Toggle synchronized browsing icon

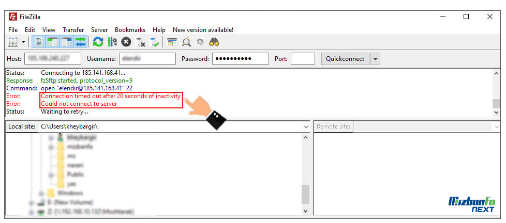tap(200, 42)
